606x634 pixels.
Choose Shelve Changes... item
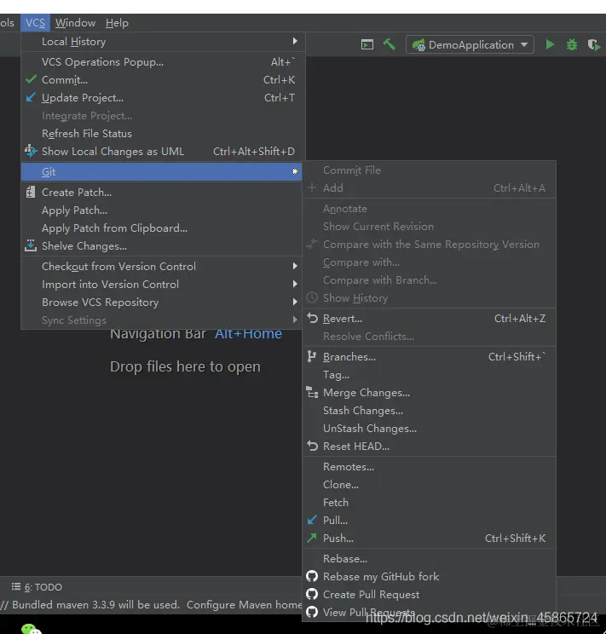[x=162, y=245]
